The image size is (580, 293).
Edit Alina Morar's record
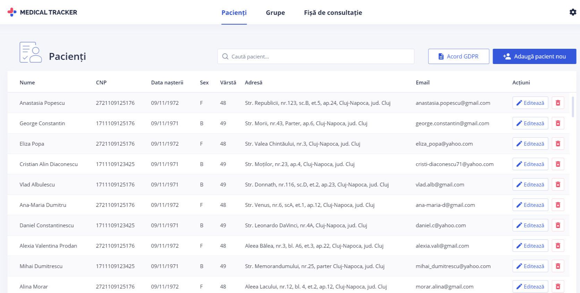coord(530,286)
